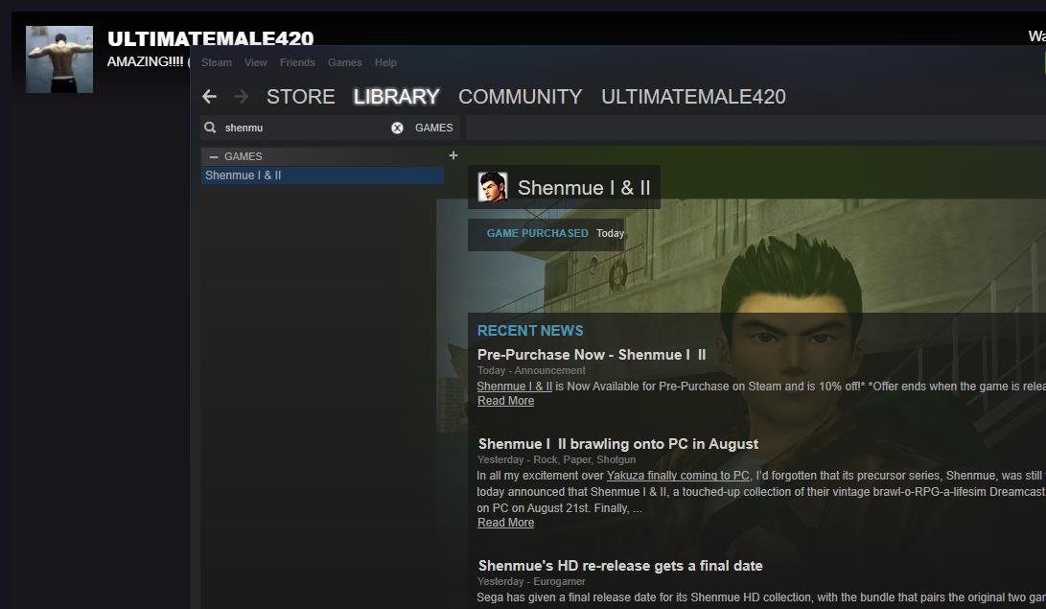Click the GAME PURCHASED label
The image size is (1046, 609).
[x=538, y=233]
